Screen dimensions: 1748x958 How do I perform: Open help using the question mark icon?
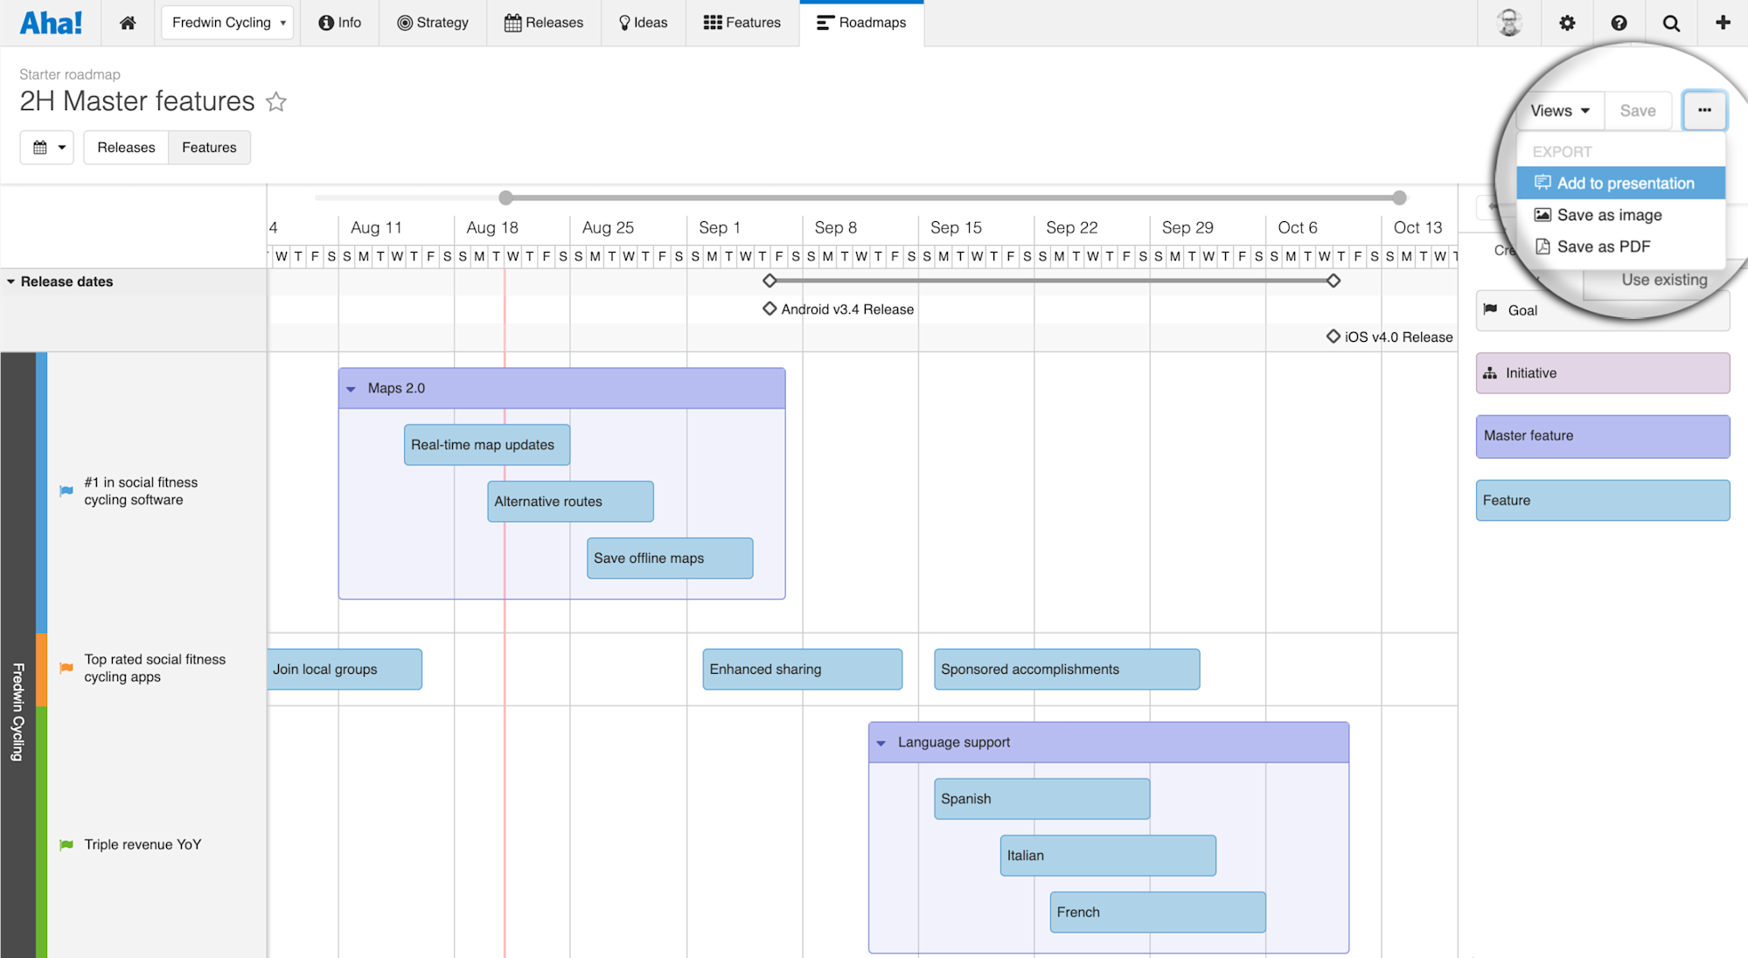(1619, 23)
